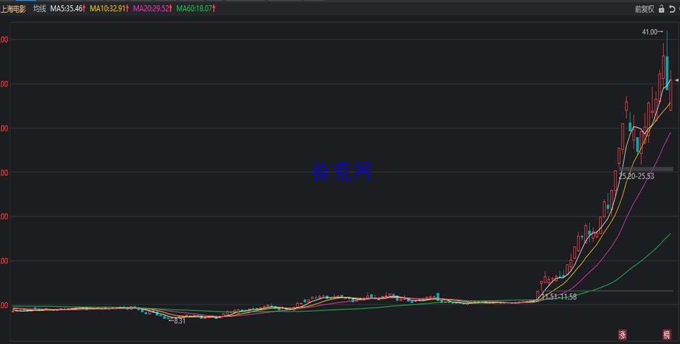Select the MA5:35.46 moving average label
This screenshot has width=680, height=344.
[67, 8]
